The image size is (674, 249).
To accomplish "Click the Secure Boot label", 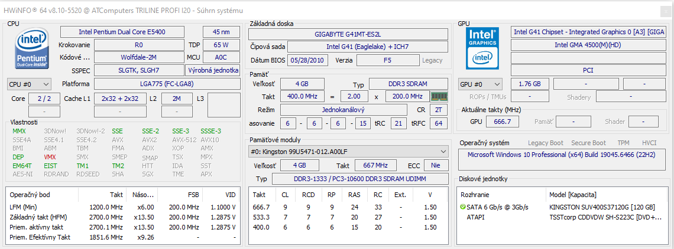I will (588, 143).
